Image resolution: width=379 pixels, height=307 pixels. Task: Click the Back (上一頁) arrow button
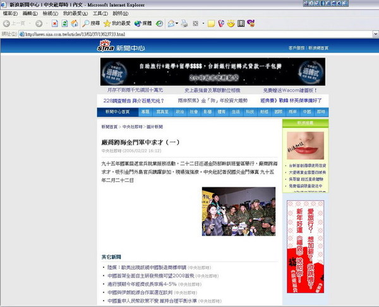[x=14, y=23]
